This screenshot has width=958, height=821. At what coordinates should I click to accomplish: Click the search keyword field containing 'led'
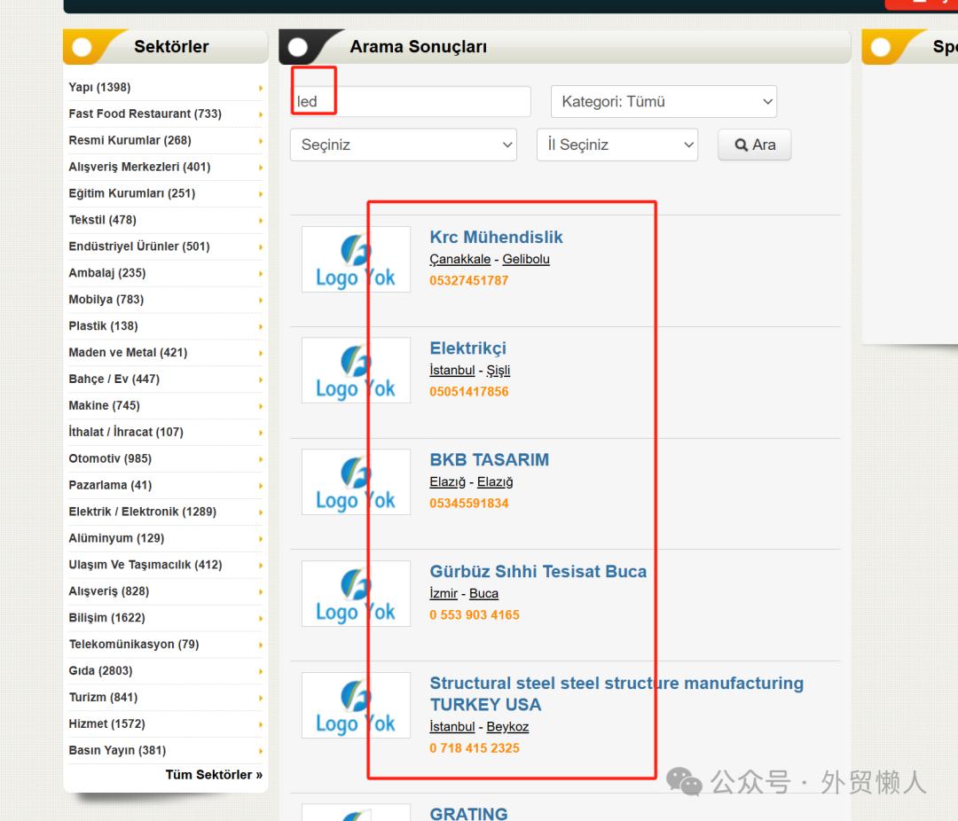click(x=411, y=101)
